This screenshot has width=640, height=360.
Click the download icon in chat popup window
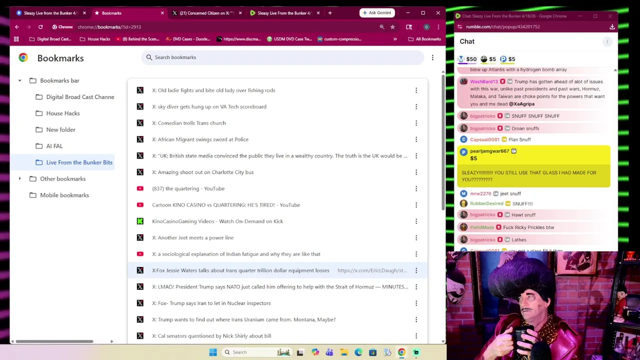[x=612, y=27]
